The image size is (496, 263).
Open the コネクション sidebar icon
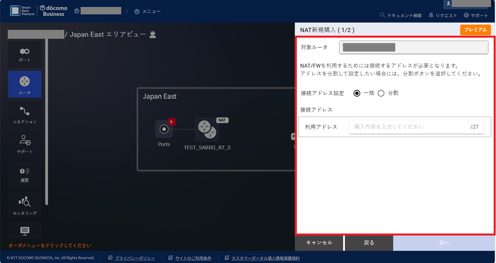(24, 114)
